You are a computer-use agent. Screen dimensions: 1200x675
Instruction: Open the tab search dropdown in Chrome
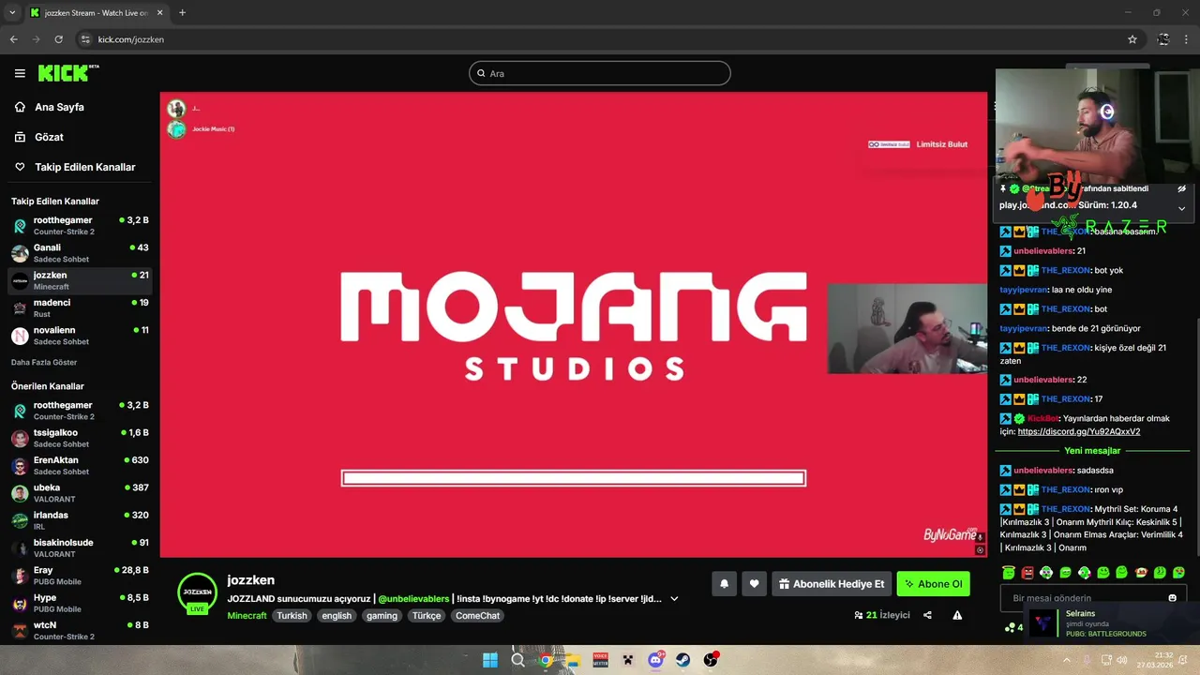(x=12, y=12)
